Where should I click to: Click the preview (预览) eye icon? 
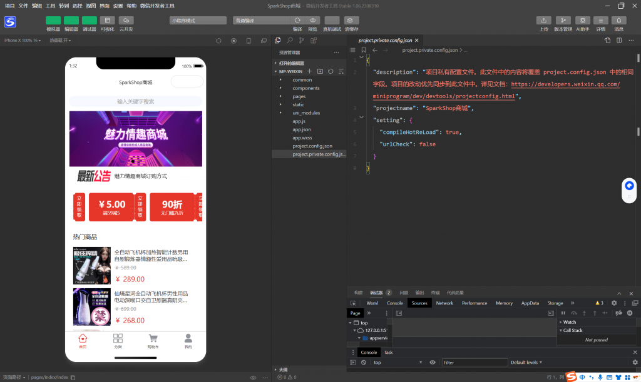313,20
